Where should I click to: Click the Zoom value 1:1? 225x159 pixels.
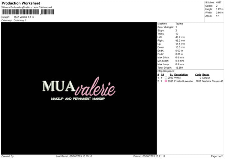click(x=217, y=16)
